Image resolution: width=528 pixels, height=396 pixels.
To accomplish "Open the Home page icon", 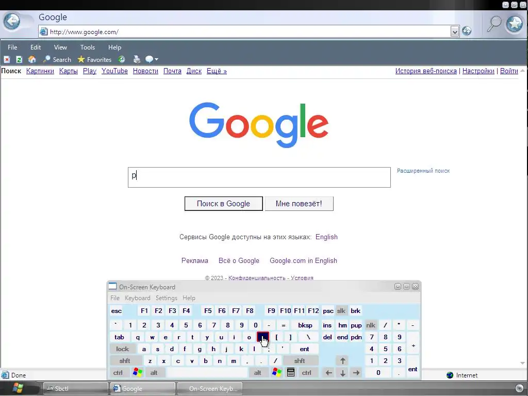I will click(32, 60).
